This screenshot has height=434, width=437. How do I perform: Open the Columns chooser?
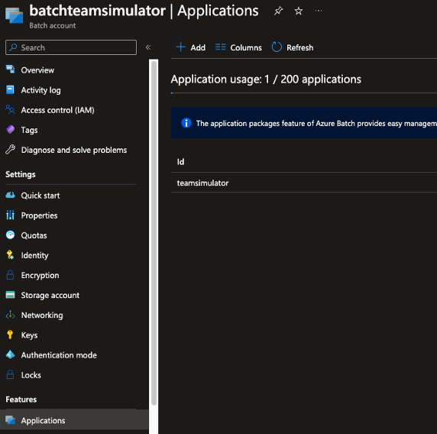[x=238, y=47]
